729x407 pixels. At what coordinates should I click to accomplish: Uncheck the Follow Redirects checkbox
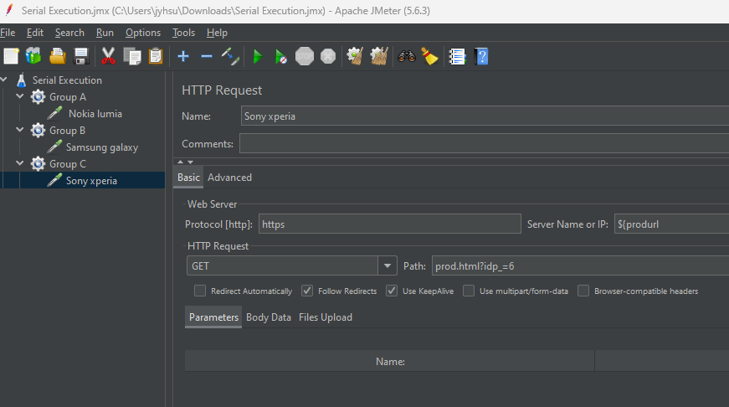pyautogui.click(x=307, y=291)
